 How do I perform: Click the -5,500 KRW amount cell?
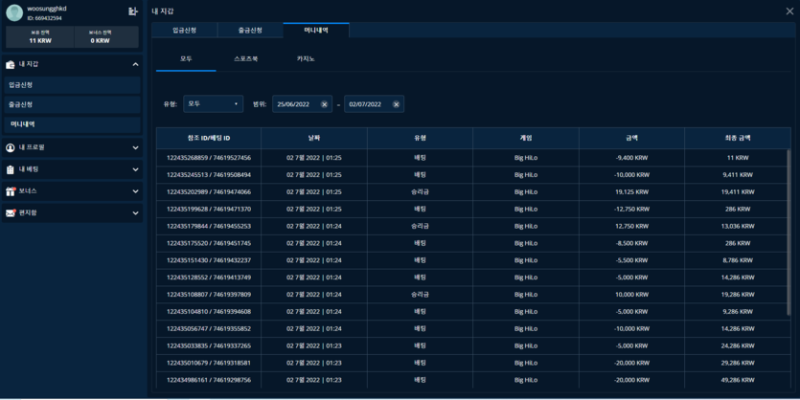(x=631, y=260)
